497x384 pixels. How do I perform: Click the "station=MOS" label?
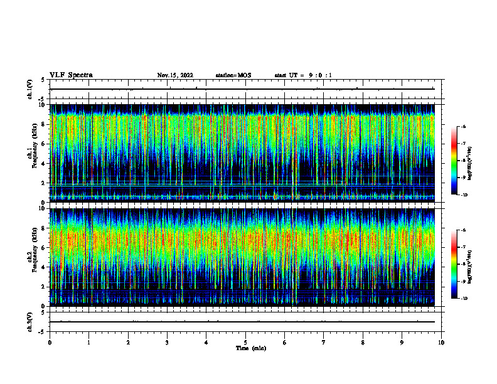(233, 75)
